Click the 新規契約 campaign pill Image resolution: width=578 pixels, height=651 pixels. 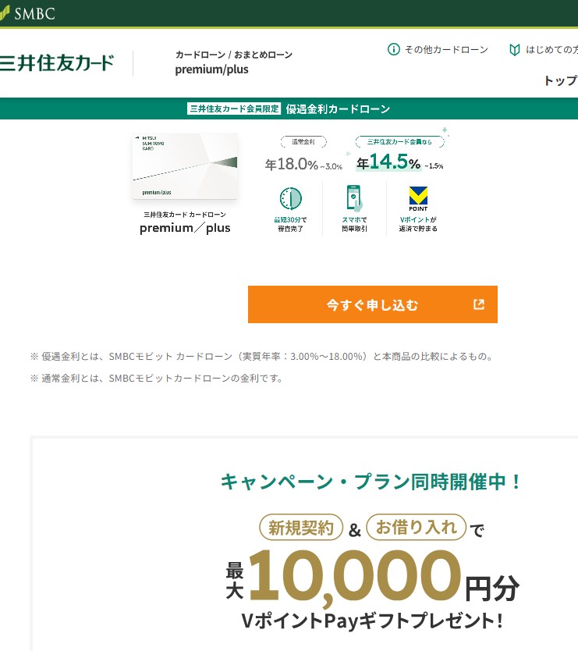(x=301, y=528)
